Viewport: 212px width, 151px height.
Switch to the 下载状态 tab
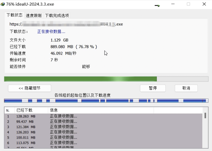(14, 15)
